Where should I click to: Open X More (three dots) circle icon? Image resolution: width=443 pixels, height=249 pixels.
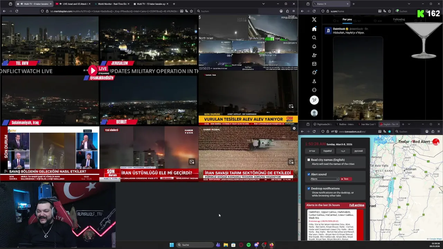point(314,90)
